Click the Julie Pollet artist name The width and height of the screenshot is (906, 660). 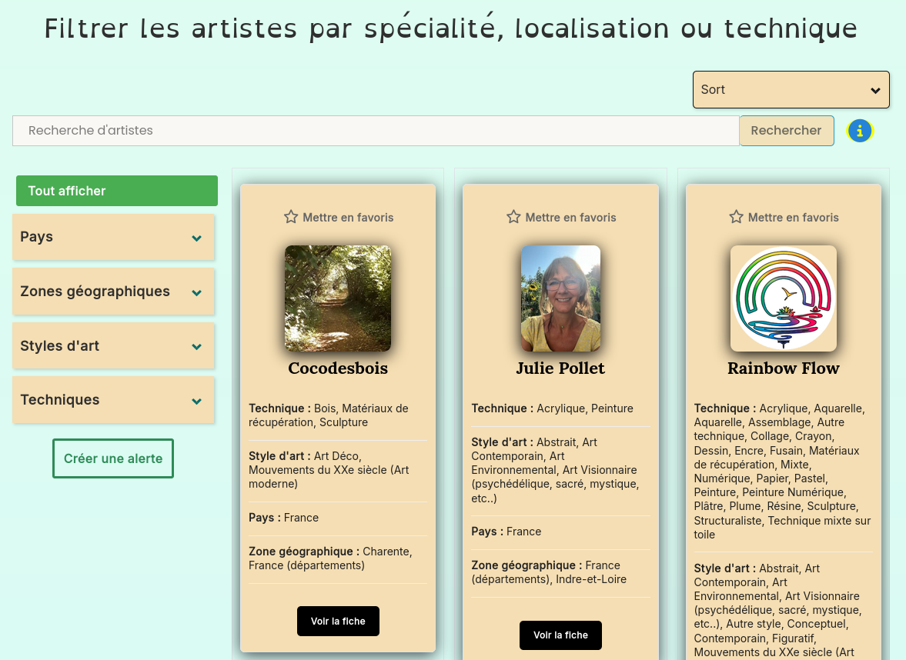pos(560,368)
